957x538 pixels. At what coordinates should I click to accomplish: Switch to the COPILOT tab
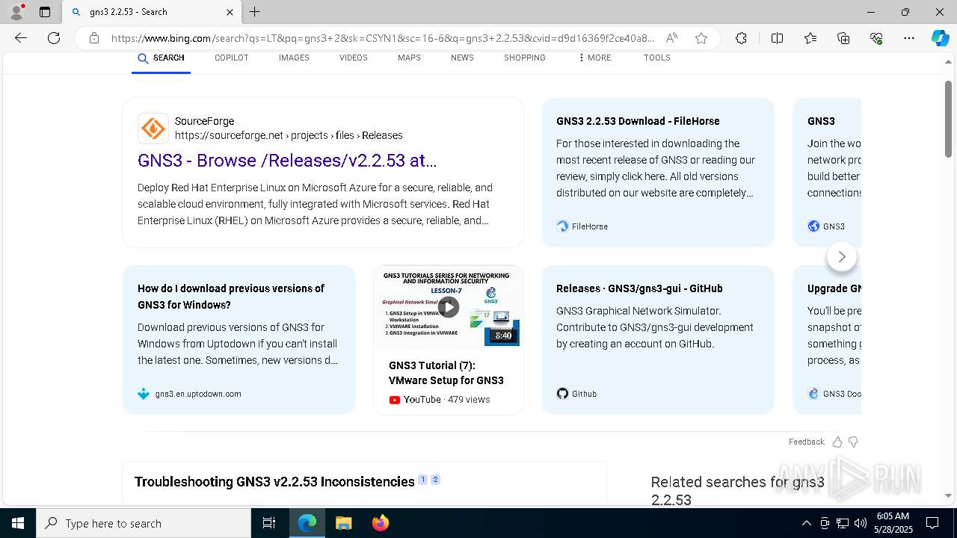coord(232,58)
